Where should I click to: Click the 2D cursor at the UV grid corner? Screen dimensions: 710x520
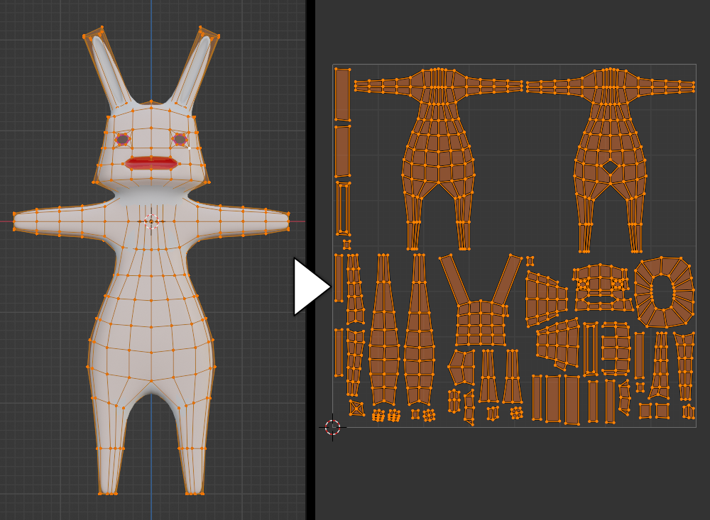tap(333, 427)
